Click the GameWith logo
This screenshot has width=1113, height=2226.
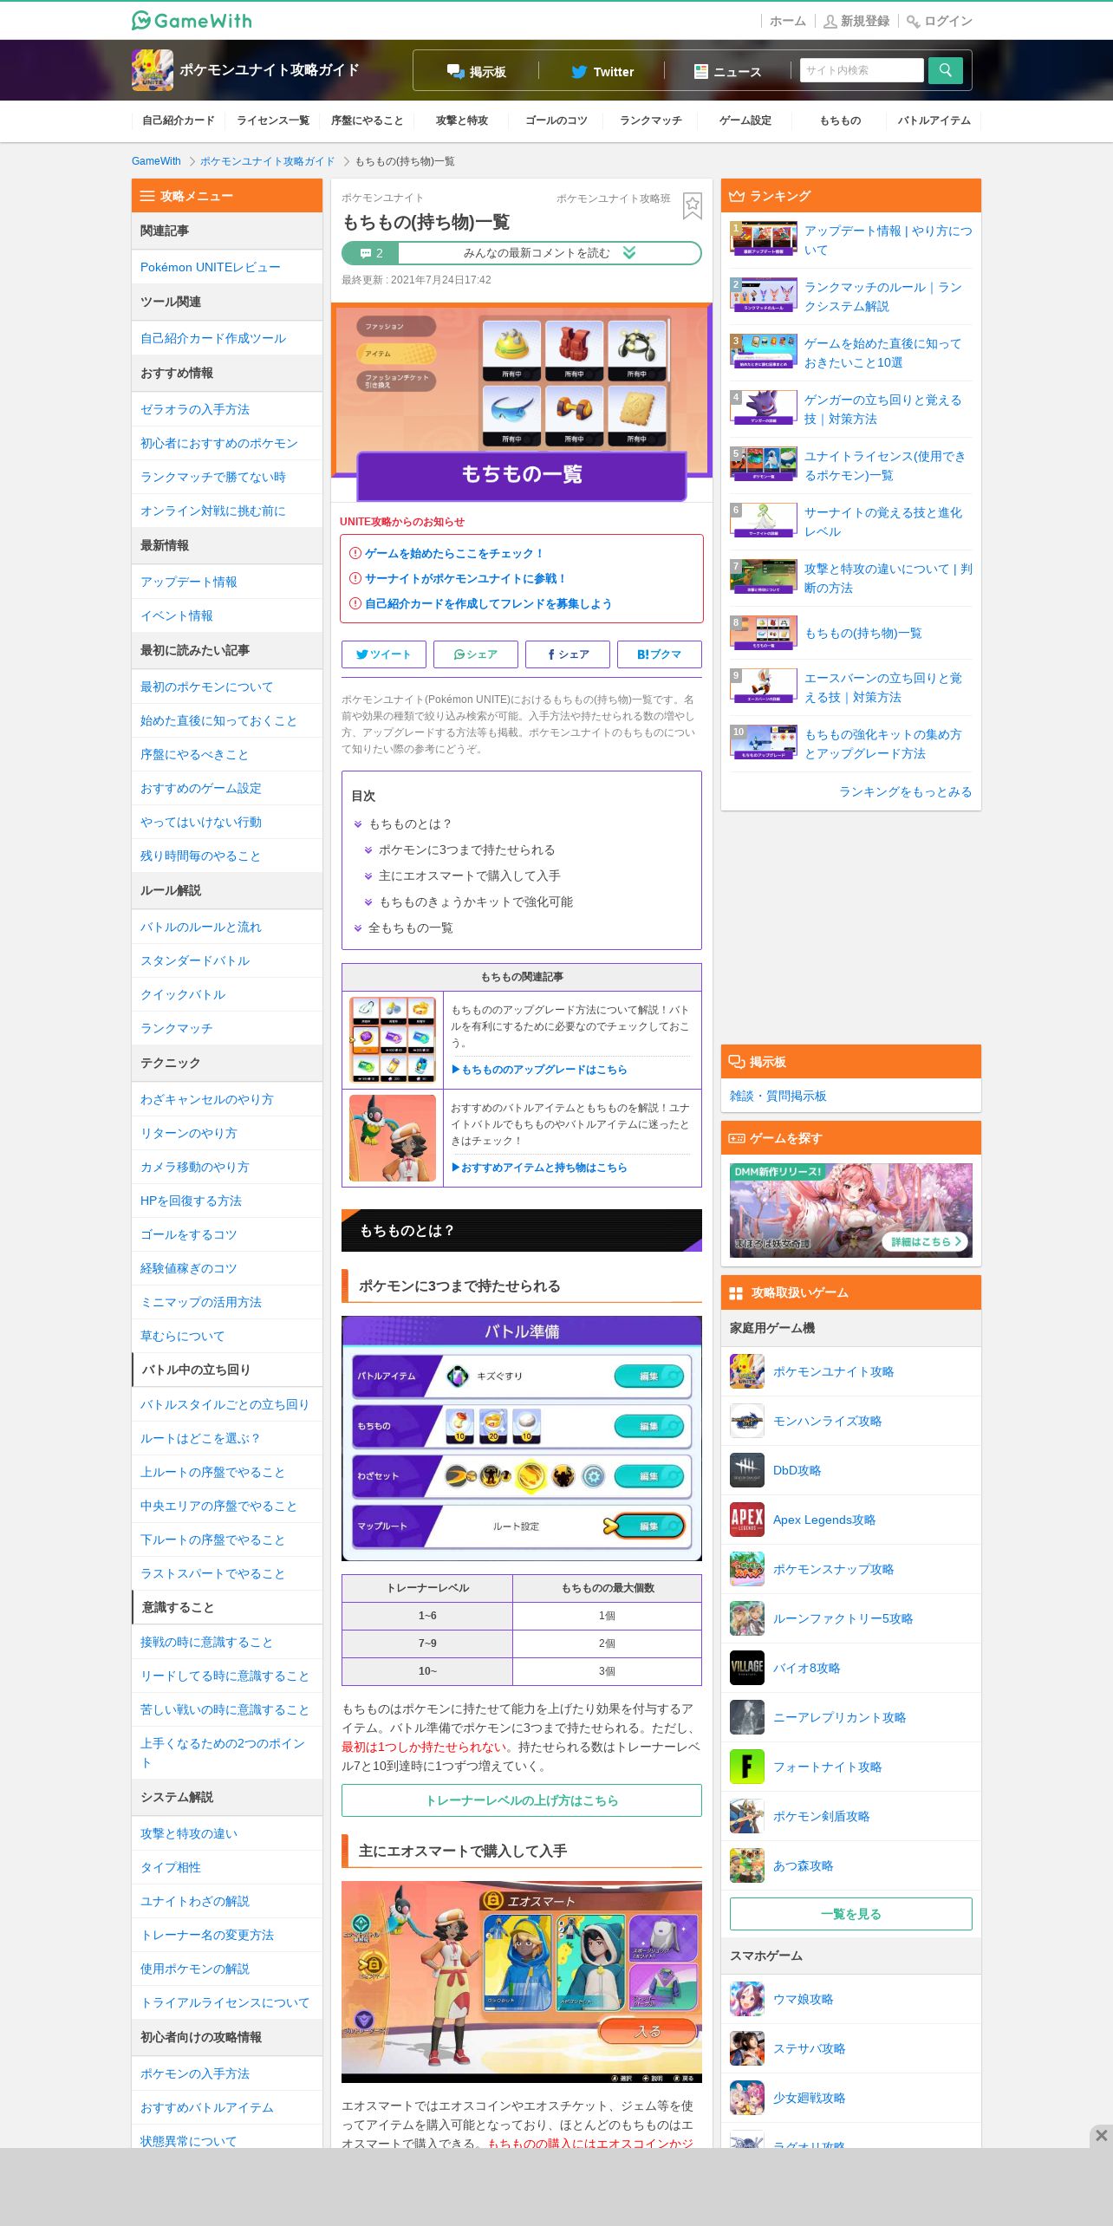tap(192, 20)
